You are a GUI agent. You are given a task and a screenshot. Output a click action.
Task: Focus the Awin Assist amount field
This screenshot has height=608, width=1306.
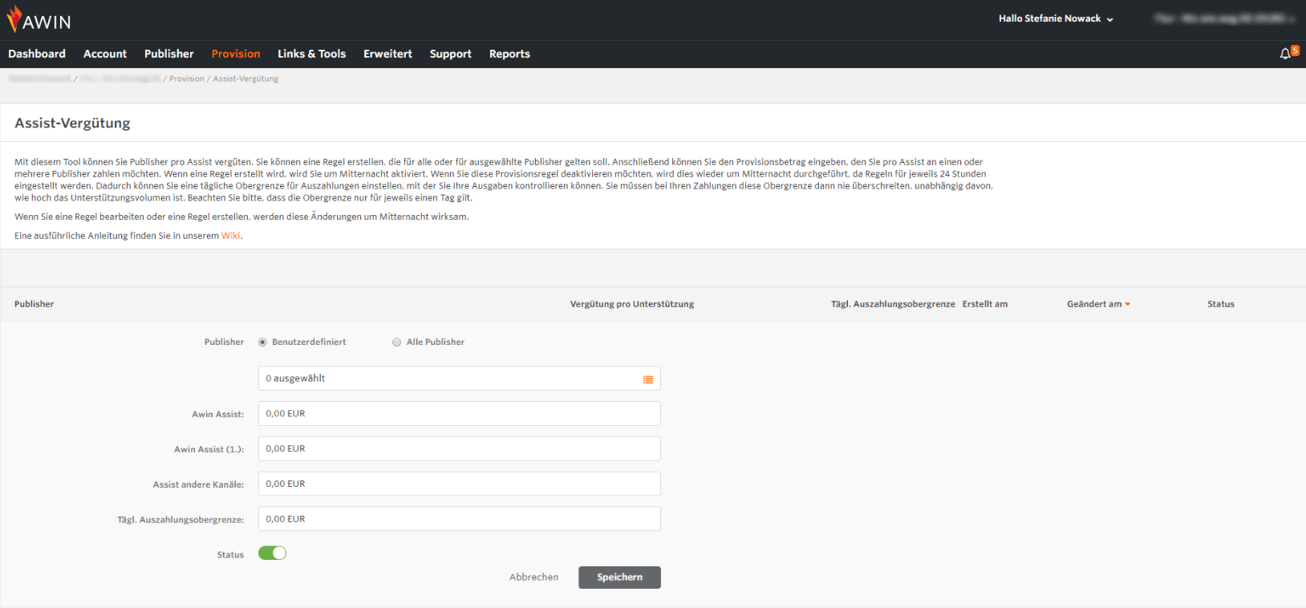(x=459, y=414)
